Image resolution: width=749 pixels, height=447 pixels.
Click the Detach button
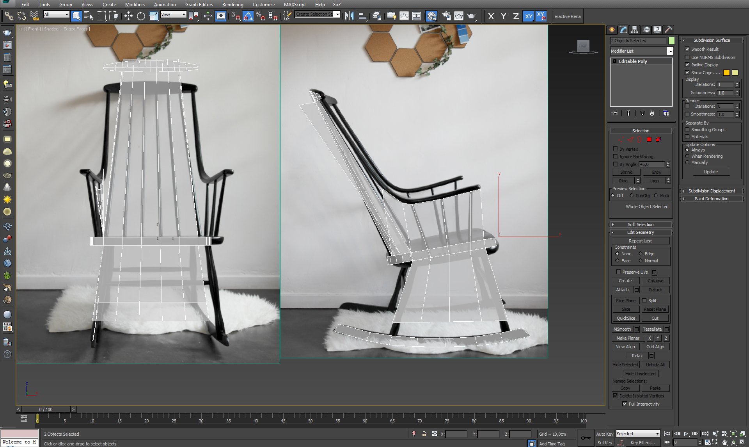tap(655, 290)
